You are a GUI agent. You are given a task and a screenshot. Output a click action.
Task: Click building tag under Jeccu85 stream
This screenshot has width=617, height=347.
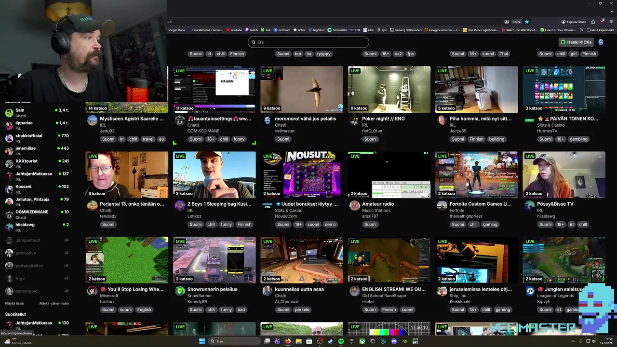tap(496, 139)
